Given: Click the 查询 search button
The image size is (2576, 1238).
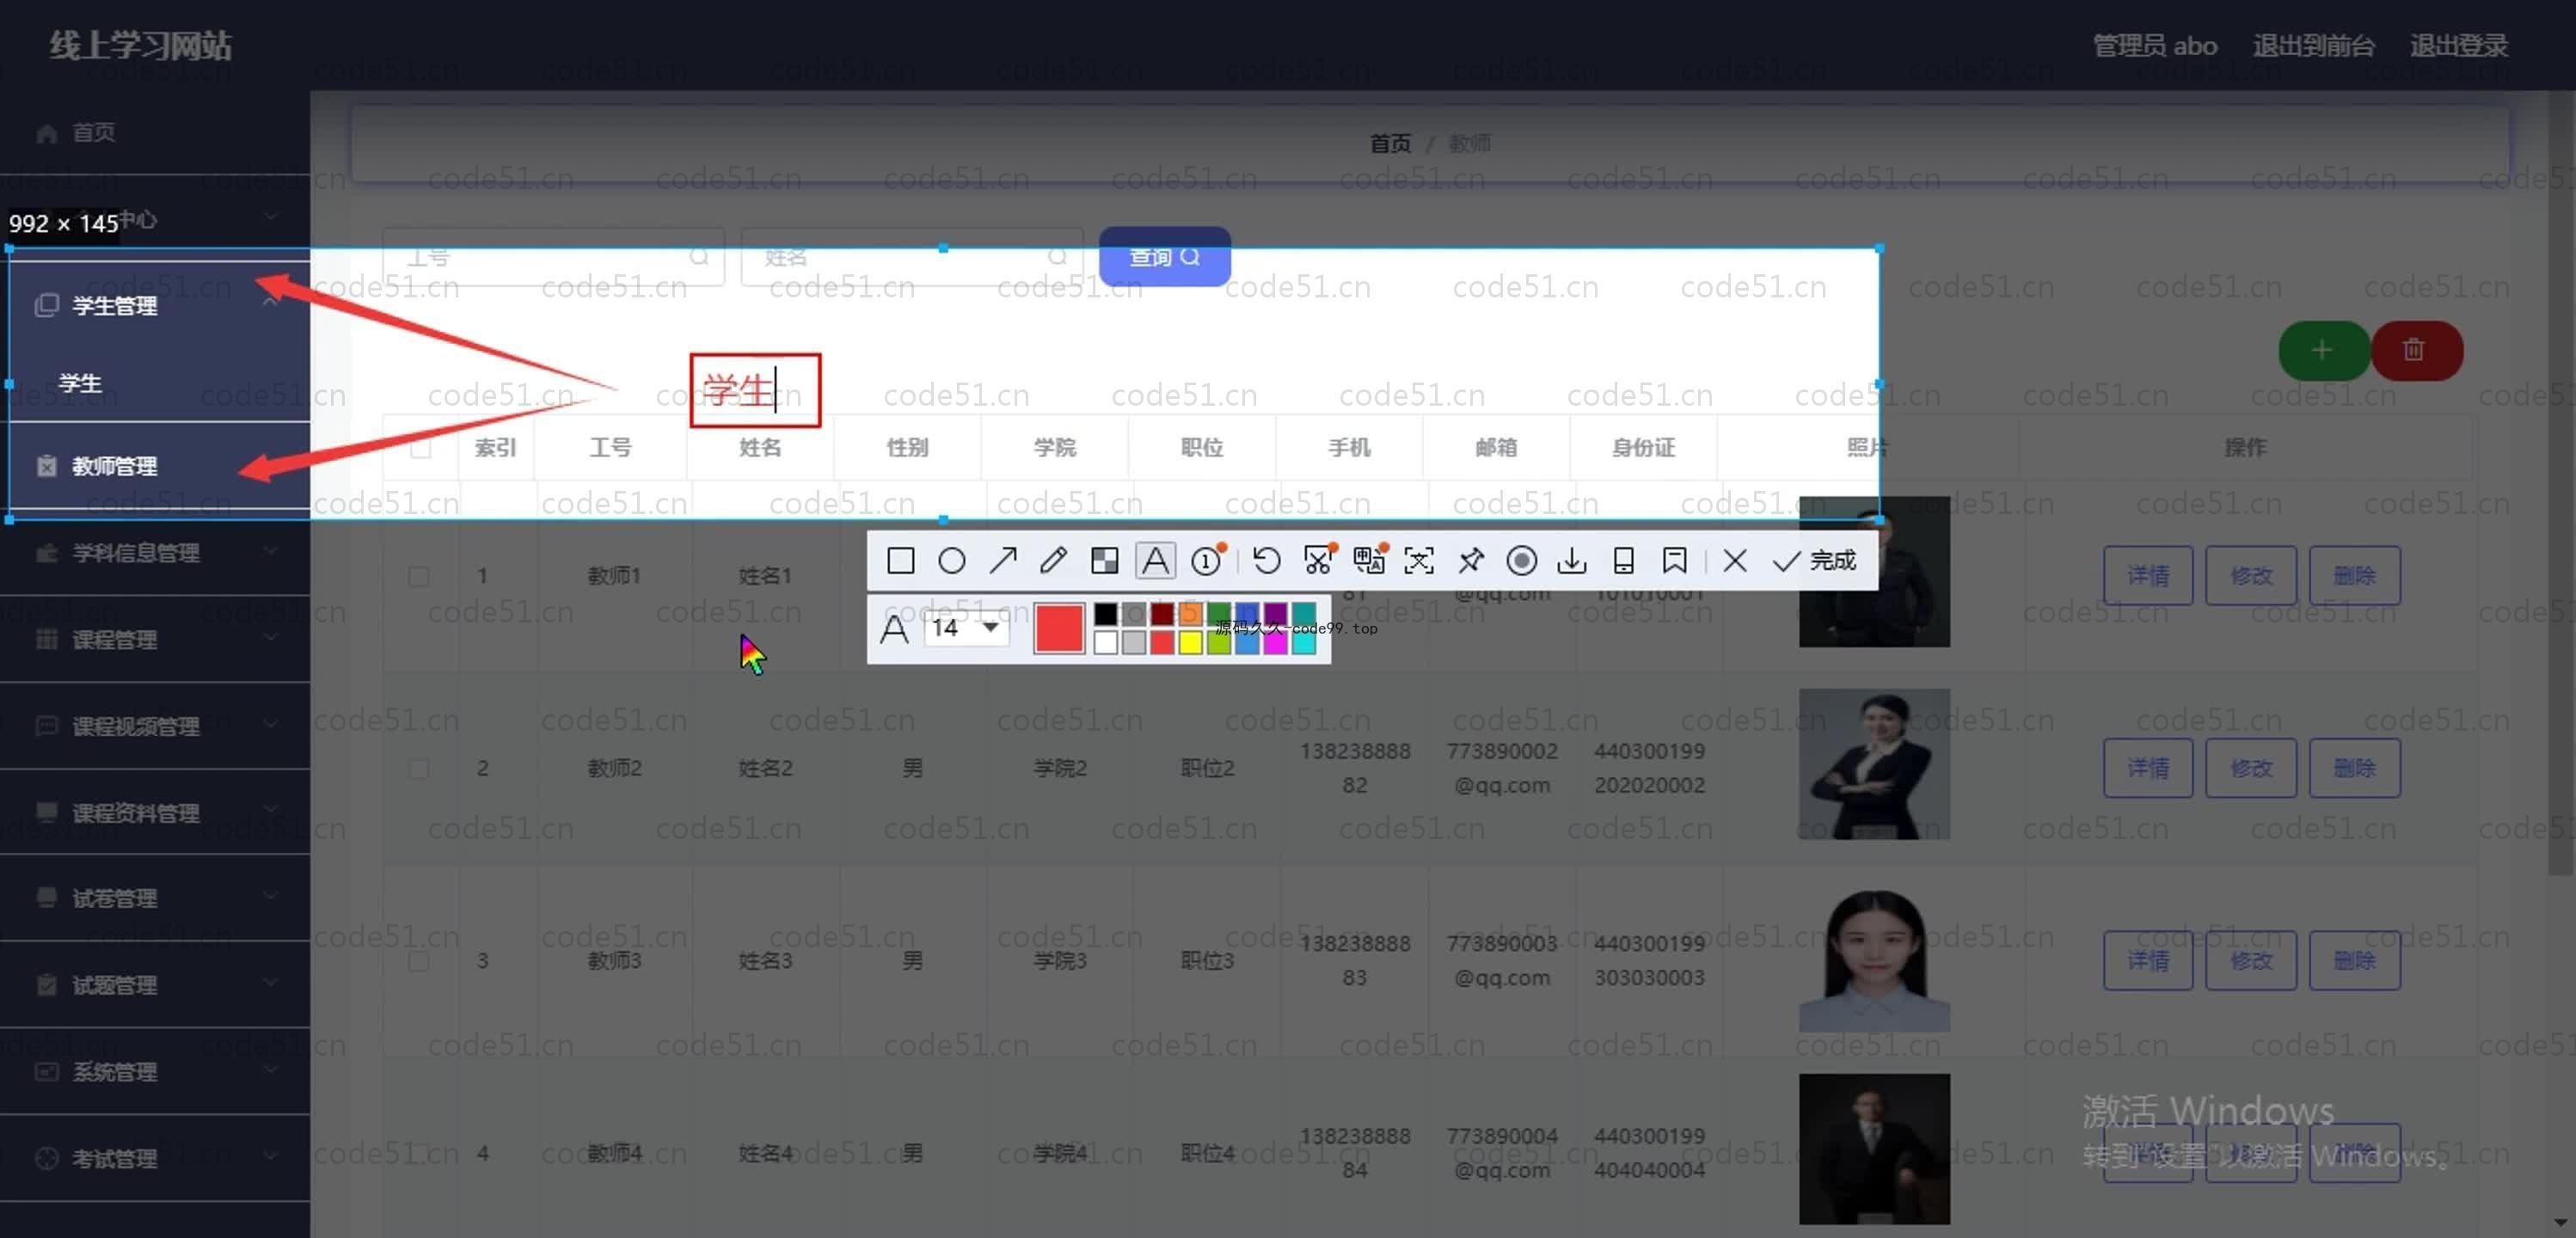Looking at the screenshot, I should [1164, 257].
